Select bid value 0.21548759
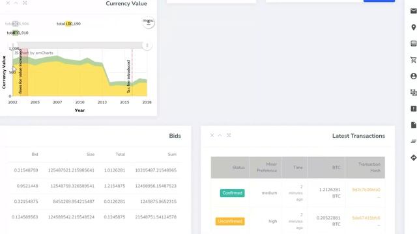This screenshot has width=417, height=234. (x=26, y=170)
